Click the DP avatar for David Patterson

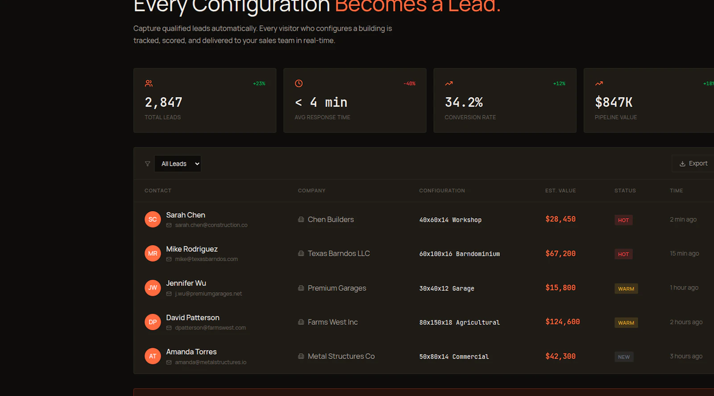tap(153, 322)
